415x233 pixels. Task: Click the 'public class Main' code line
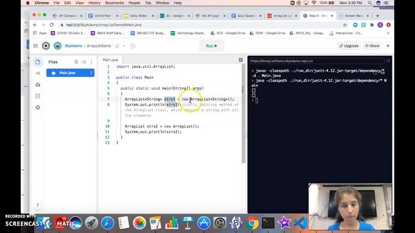pos(135,78)
